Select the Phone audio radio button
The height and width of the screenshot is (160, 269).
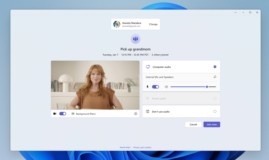point(215,98)
